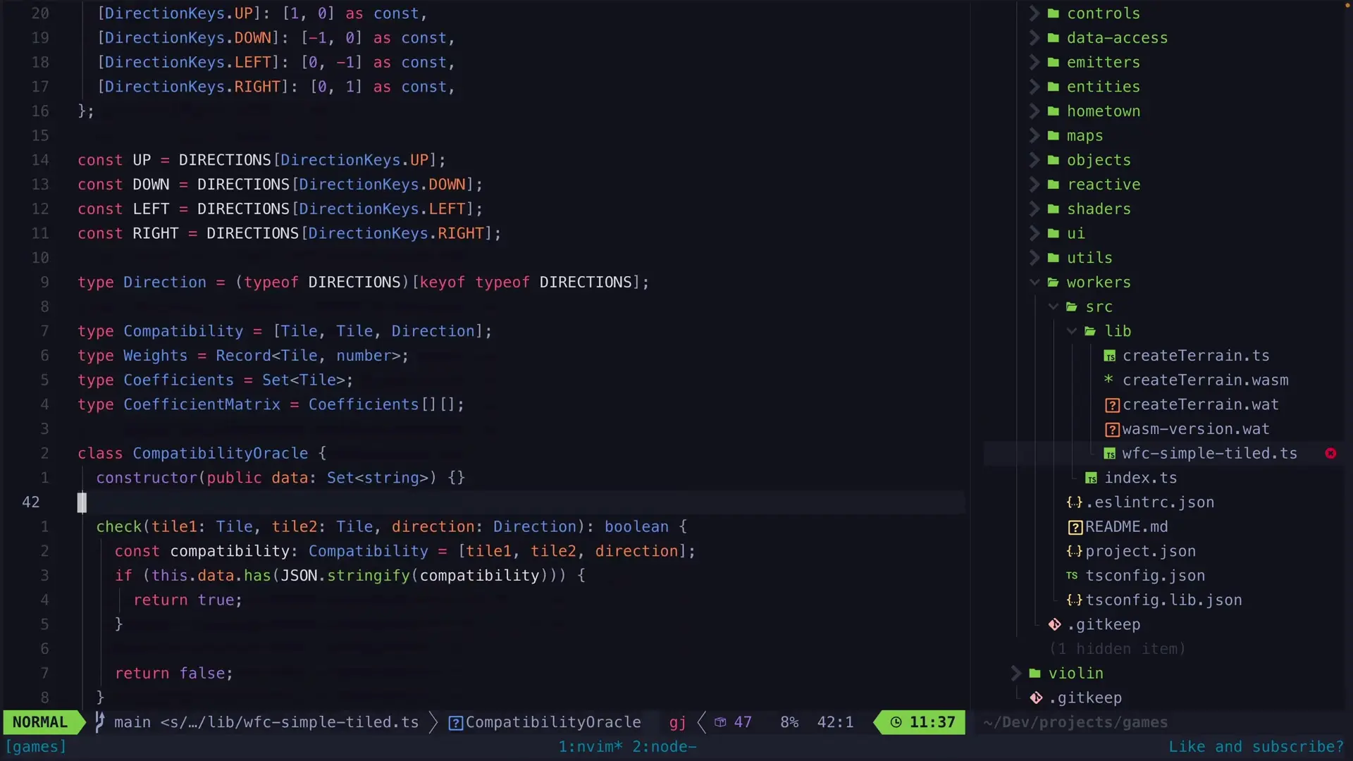The width and height of the screenshot is (1353, 761).
Task: Click the utils folder icon
Action: click(x=1053, y=257)
